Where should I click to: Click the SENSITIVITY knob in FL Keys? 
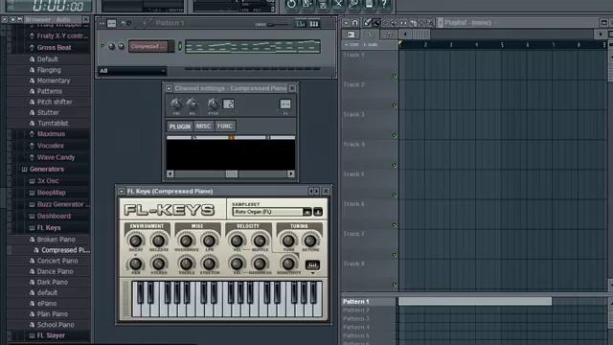[x=288, y=264]
